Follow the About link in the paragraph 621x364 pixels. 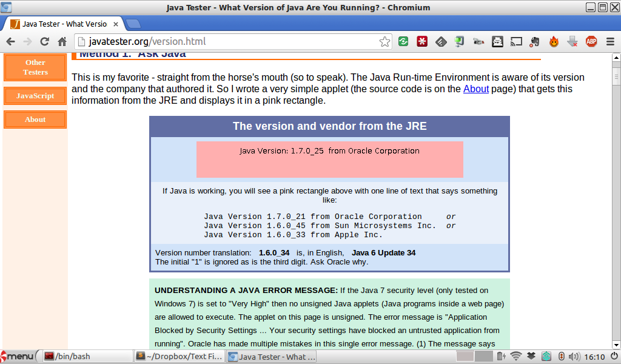pyautogui.click(x=476, y=89)
